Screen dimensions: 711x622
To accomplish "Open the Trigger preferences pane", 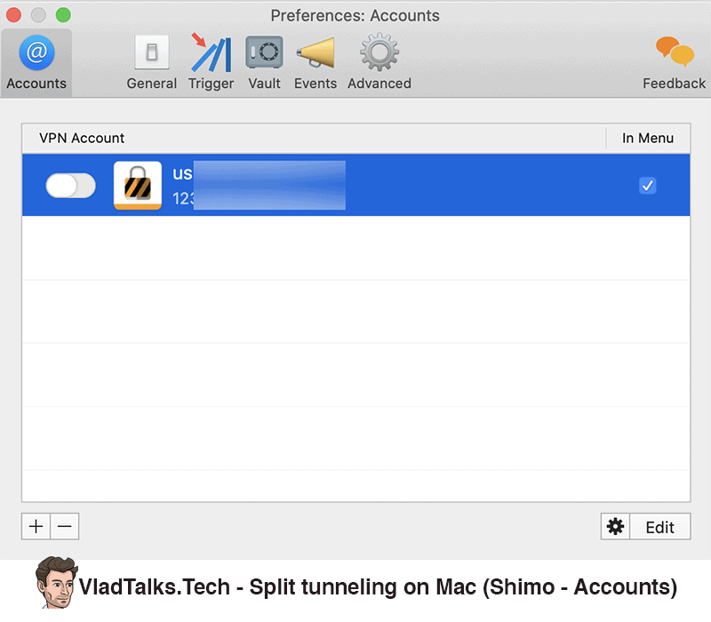I will coord(211,62).
